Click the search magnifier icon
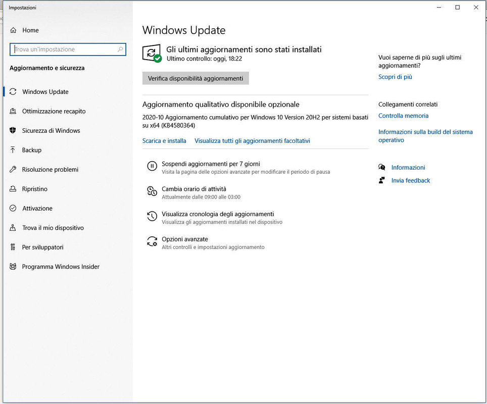487x404 pixels. click(x=120, y=49)
